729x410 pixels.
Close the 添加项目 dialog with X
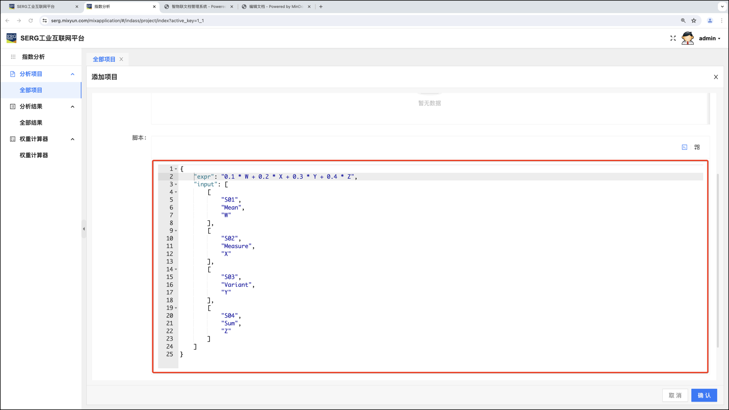click(x=716, y=77)
